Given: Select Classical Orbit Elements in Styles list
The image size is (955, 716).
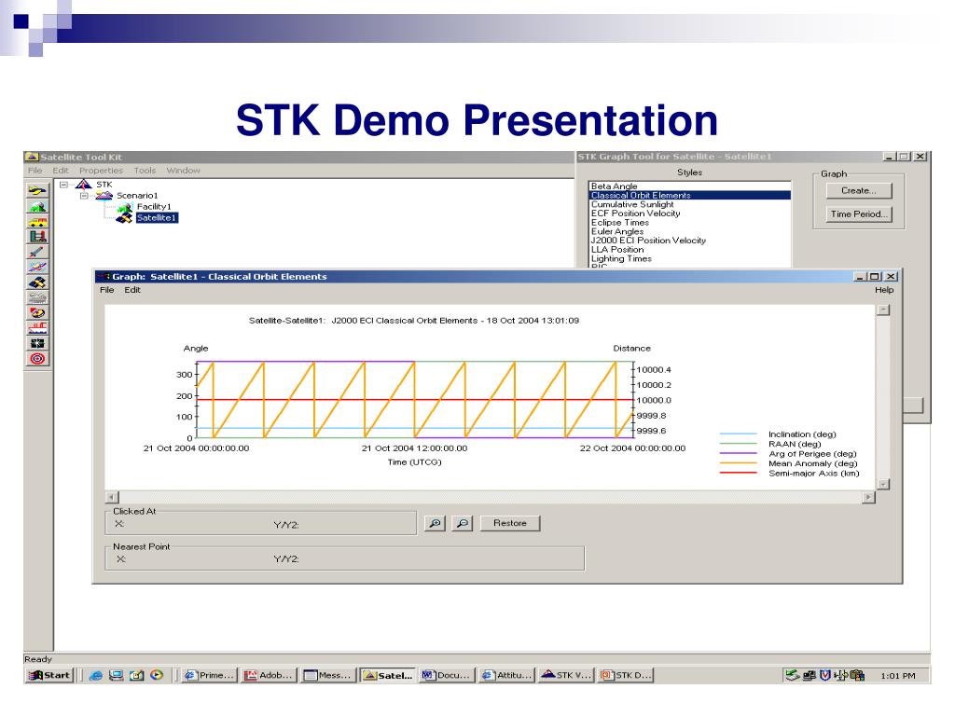Looking at the screenshot, I should [690, 196].
